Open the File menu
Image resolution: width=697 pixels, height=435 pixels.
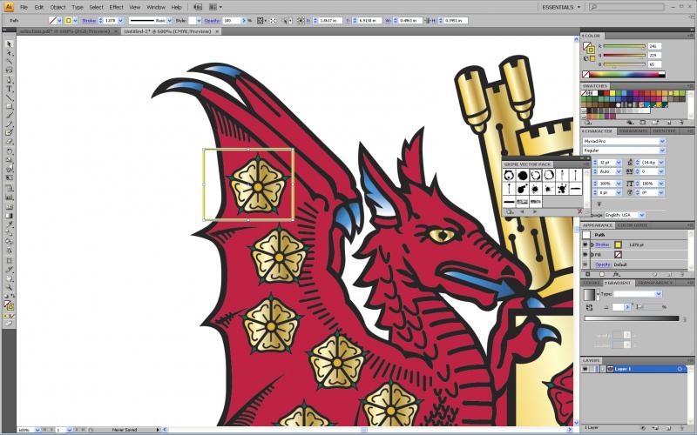pyautogui.click(x=24, y=7)
